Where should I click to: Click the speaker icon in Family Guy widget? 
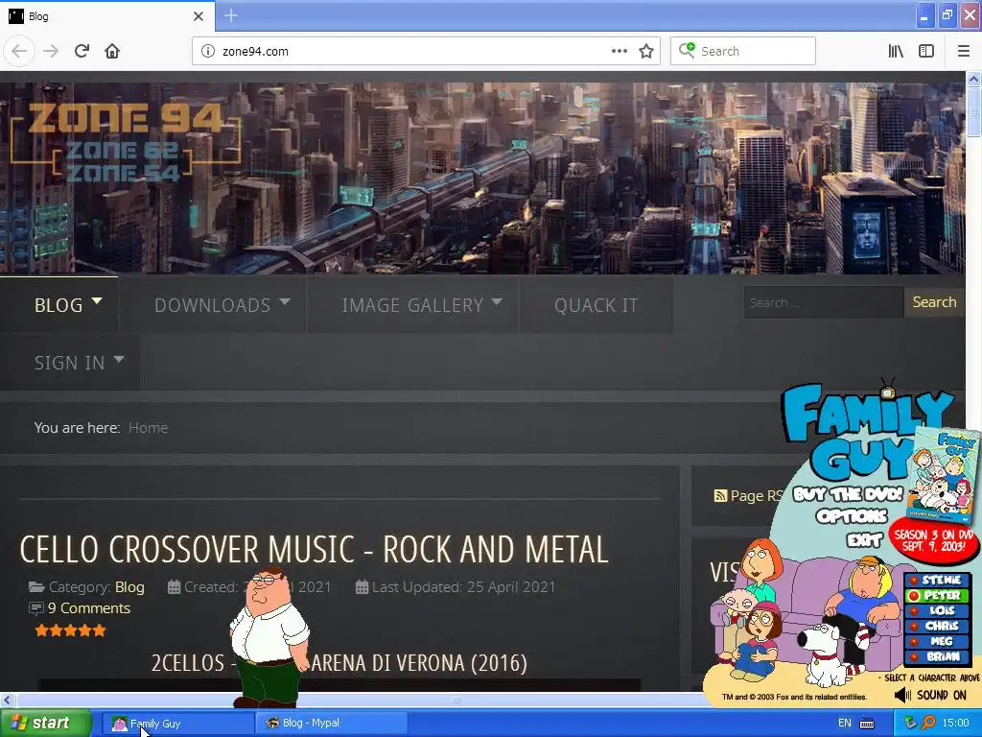(x=902, y=695)
